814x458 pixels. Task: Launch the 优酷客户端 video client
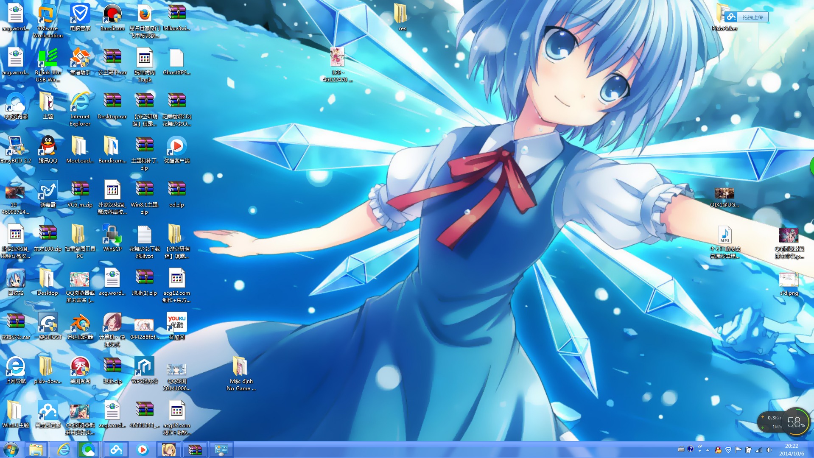pyautogui.click(x=176, y=146)
